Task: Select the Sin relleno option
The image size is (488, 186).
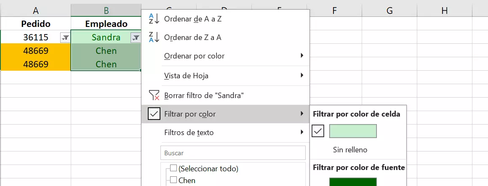Action: coord(350,150)
